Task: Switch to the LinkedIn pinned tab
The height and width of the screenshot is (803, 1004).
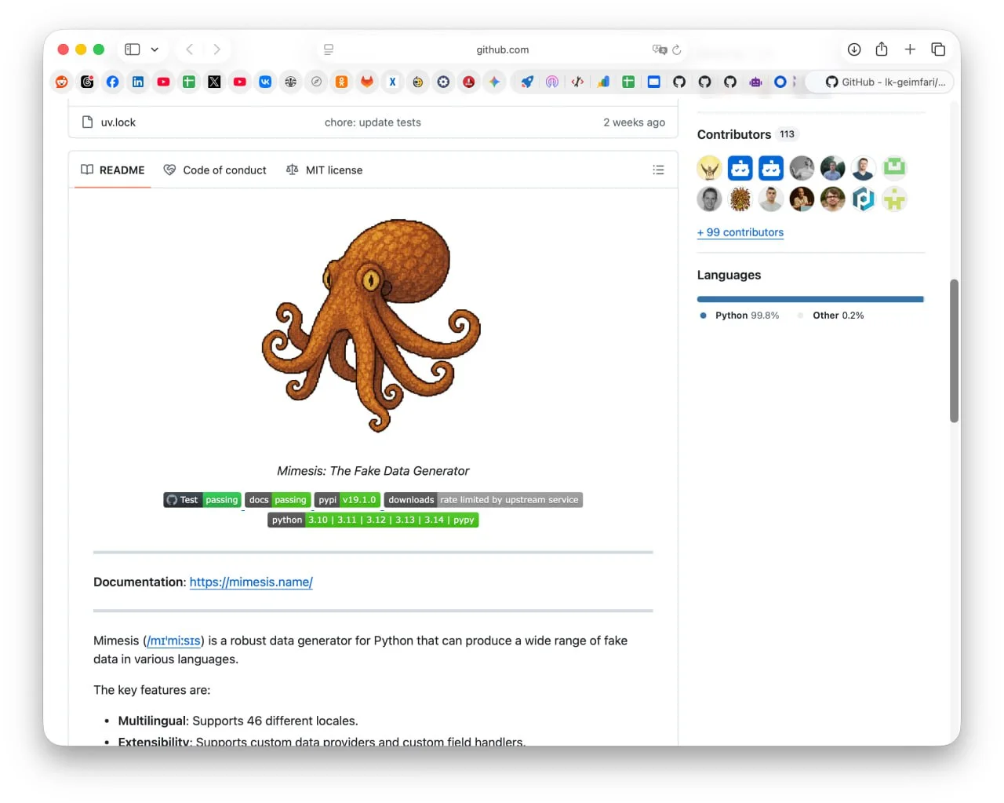Action: 138,82
